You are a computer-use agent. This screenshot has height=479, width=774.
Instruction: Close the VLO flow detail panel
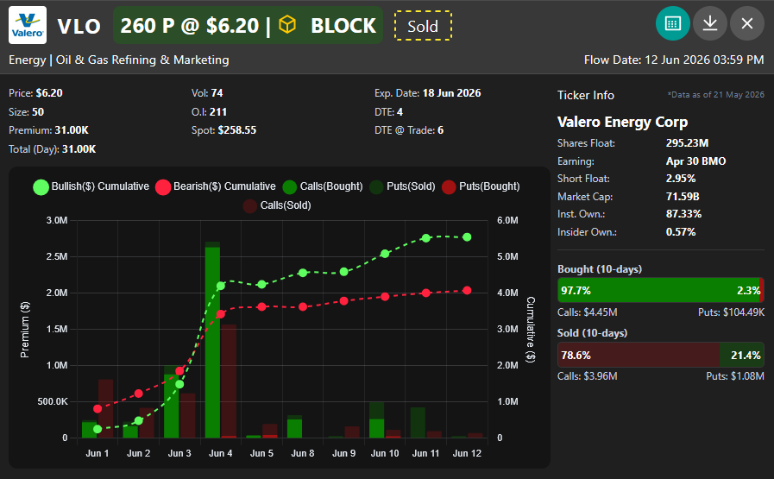[747, 23]
